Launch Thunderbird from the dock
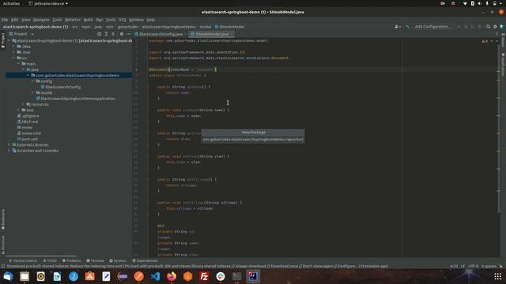 point(8,276)
